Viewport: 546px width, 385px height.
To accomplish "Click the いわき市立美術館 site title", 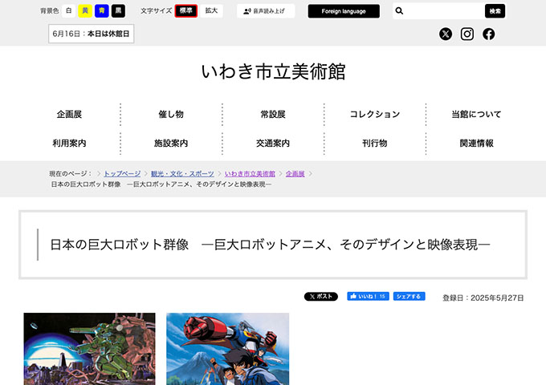I will [273, 71].
